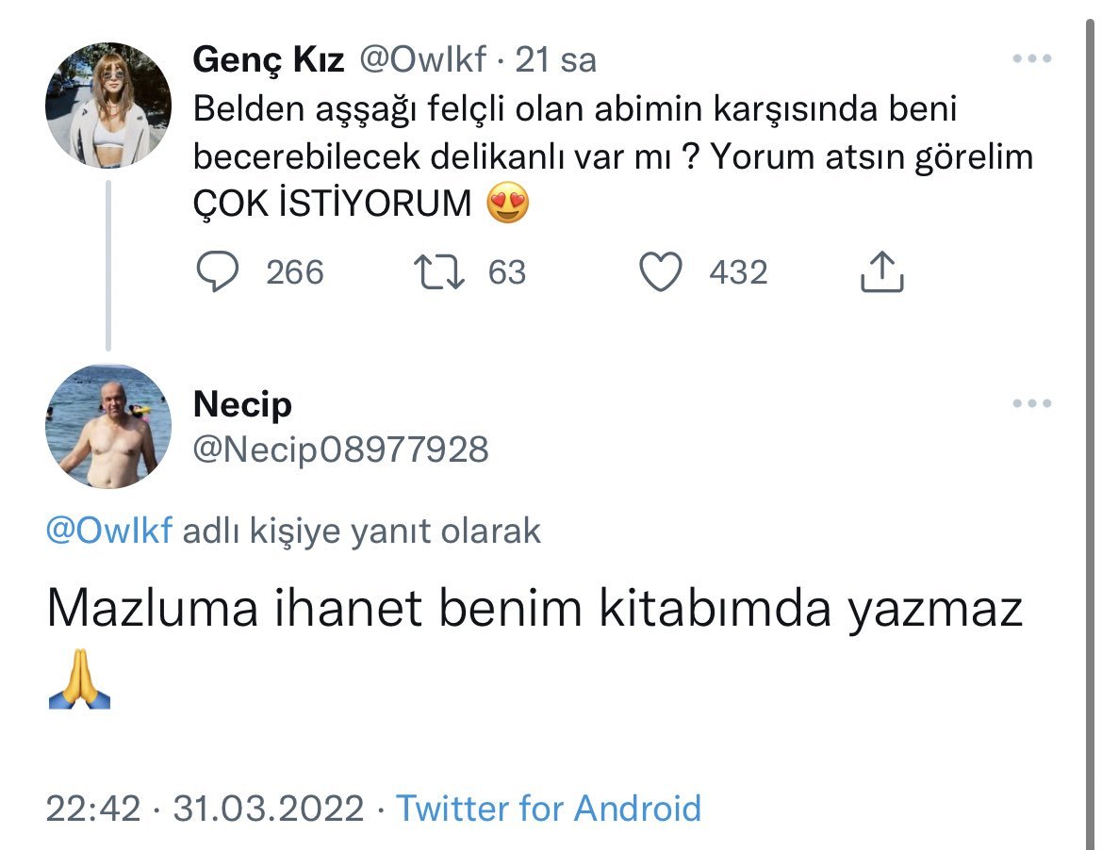Click the body text of Genç Kız tweet
Screen dimensions: 1102x850
[575, 156]
